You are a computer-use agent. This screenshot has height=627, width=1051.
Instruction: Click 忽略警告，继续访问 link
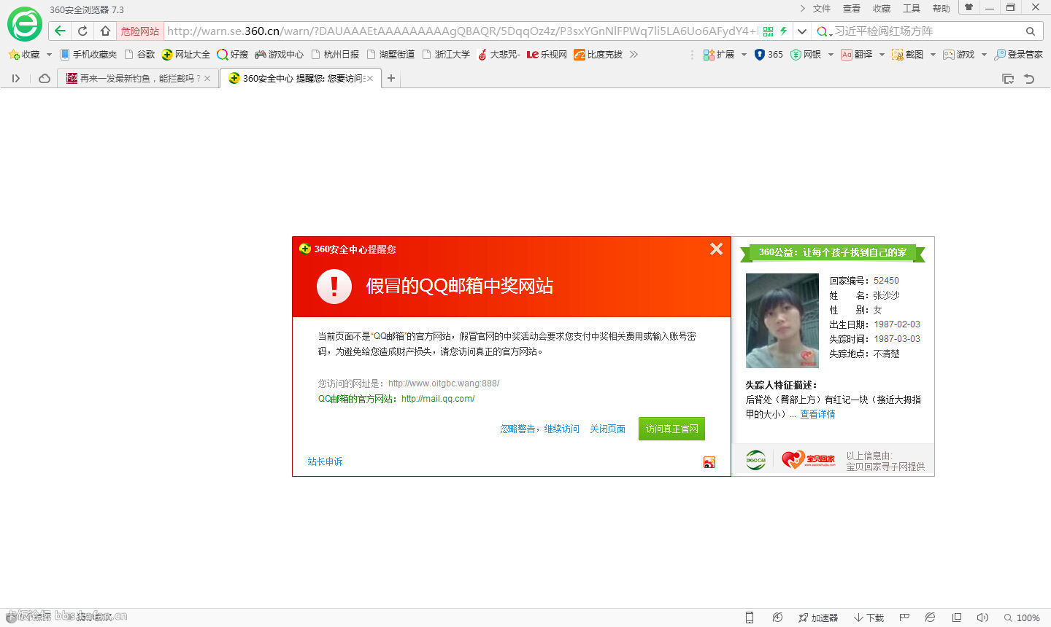tap(539, 429)
